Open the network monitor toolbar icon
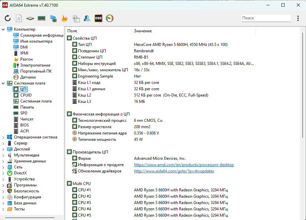Image resolution: width=306 pixels, height=220 pixels. point(53,18)
